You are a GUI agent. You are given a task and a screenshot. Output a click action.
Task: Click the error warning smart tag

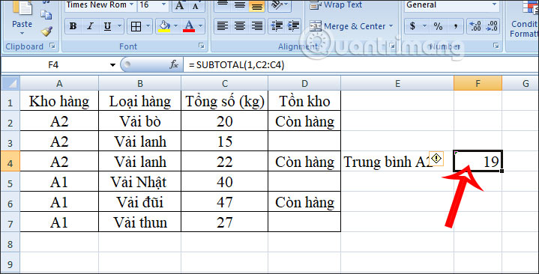coord(436,159)
